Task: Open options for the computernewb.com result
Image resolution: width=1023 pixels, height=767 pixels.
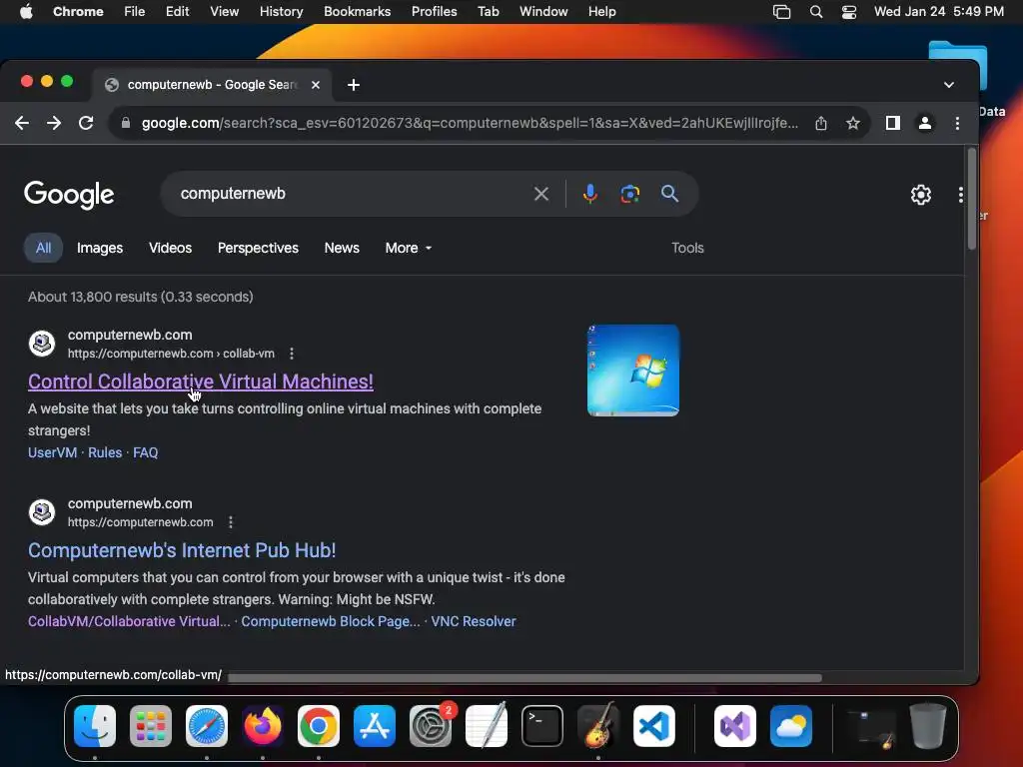Action: click(231, 522)
